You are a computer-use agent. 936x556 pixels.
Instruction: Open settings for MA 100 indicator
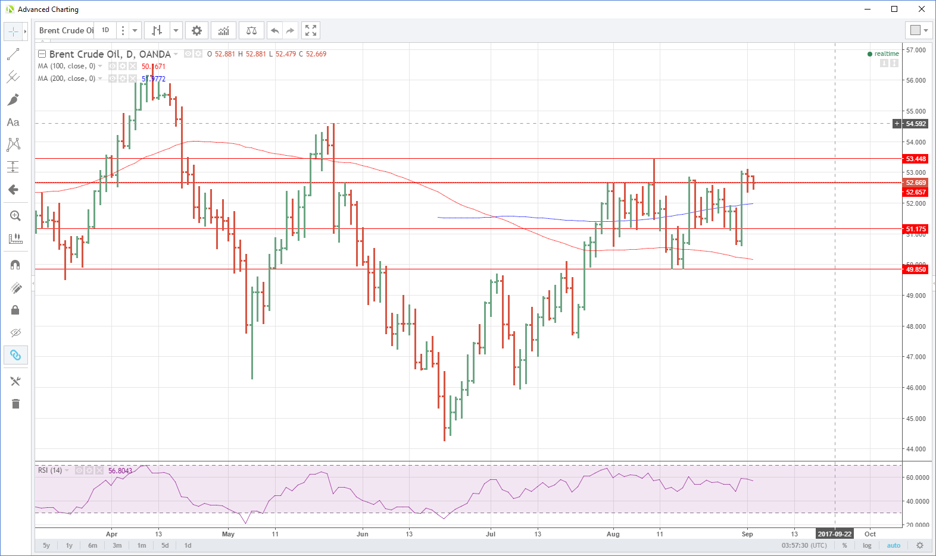pos(123,66)
